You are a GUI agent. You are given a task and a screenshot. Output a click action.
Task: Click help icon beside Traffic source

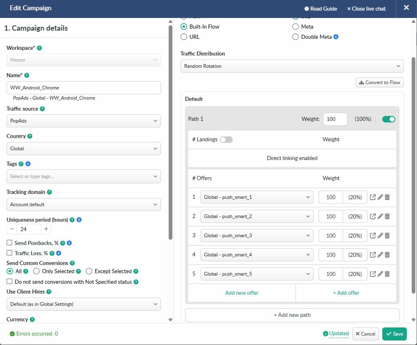click(42, 109)
